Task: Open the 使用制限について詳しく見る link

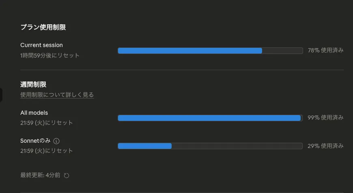Action: tap(57, 95)
